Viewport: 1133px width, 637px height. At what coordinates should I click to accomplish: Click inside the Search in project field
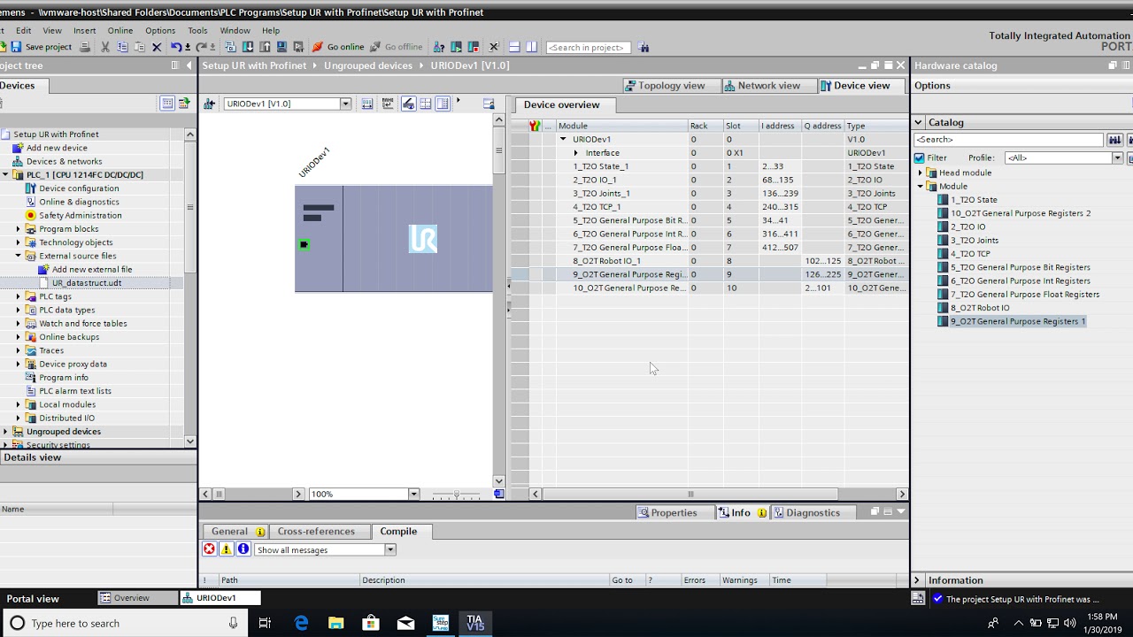click(589, 47)
